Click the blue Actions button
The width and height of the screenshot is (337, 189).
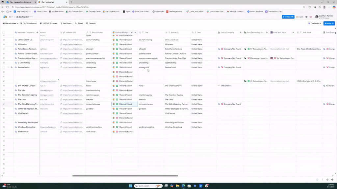point(329,23)
